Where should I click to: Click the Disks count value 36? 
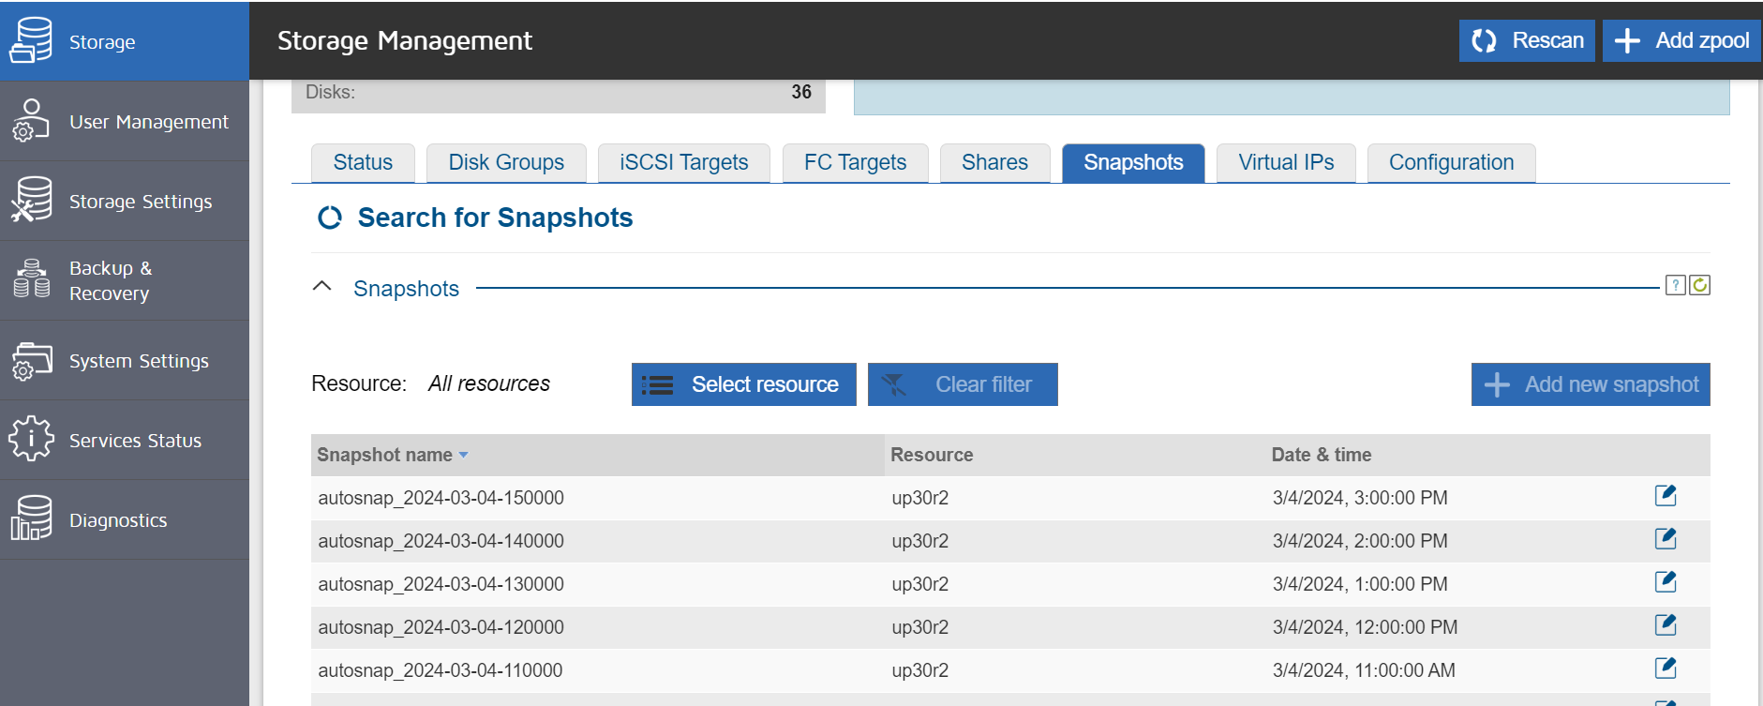tap(801, 92)
